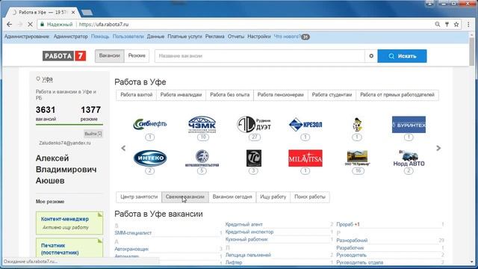The width and height of the screenshot is (478, 269).
Task: Open Отчеты admin menu
Action: 236,37
